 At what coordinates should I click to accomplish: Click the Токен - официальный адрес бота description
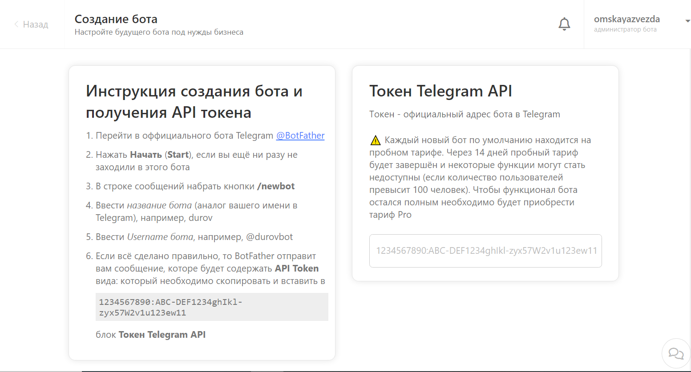coord(465,114)
